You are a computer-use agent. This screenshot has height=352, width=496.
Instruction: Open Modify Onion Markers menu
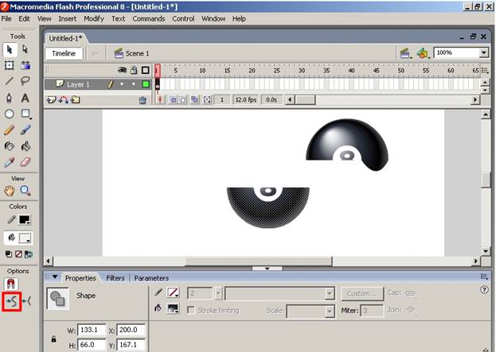click(207, 100)
